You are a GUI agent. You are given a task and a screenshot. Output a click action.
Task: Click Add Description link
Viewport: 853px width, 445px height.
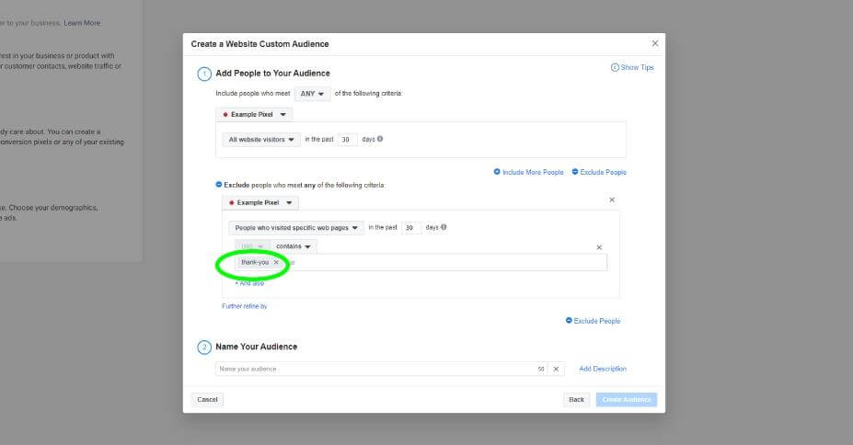(603, 369)
